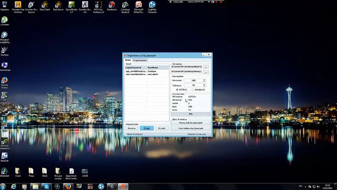Select the Proxy folder on the desktop
Viewport: 337px width, 190px height.
coord(31,173)
